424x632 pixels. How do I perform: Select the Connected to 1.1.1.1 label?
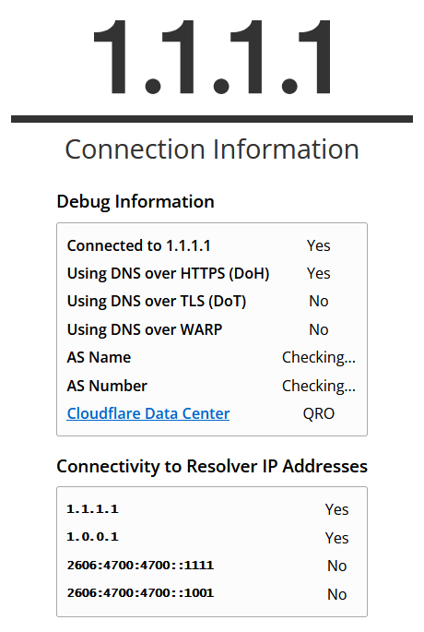click(x=138, y=245)
